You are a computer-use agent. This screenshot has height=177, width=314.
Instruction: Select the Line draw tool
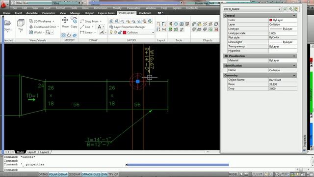coord(85,27)
